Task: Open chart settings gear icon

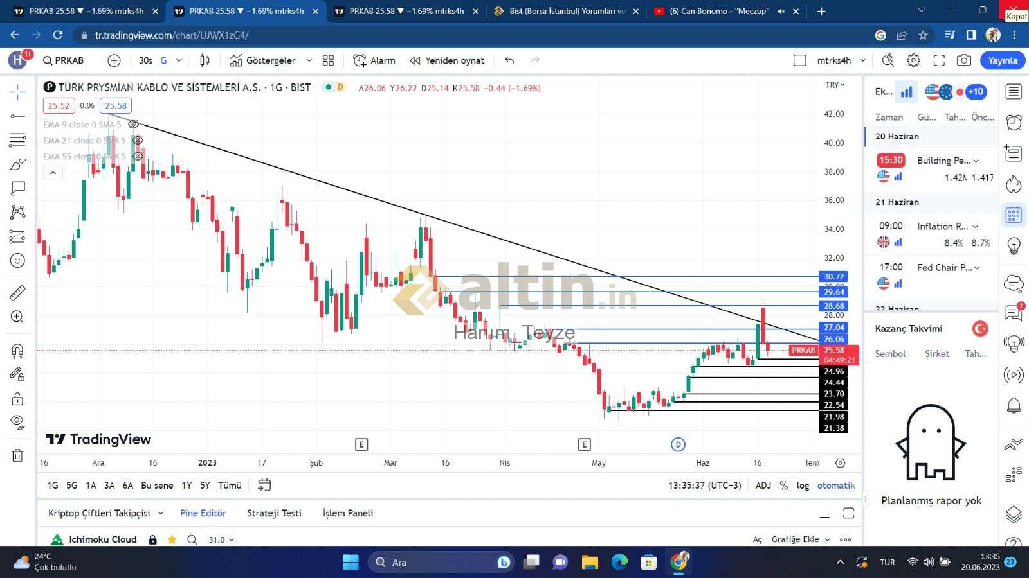Action: click(913, 60)
